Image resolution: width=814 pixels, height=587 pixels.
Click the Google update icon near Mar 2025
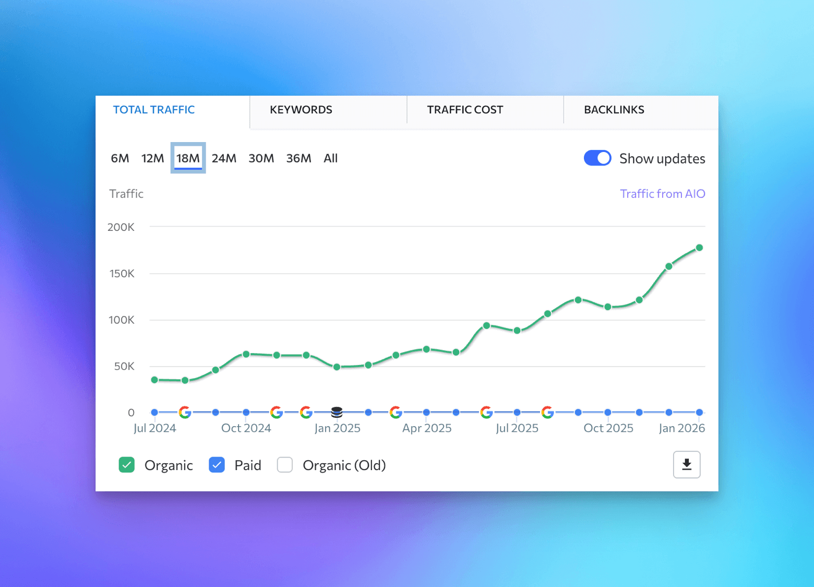[x=396, y=412]
